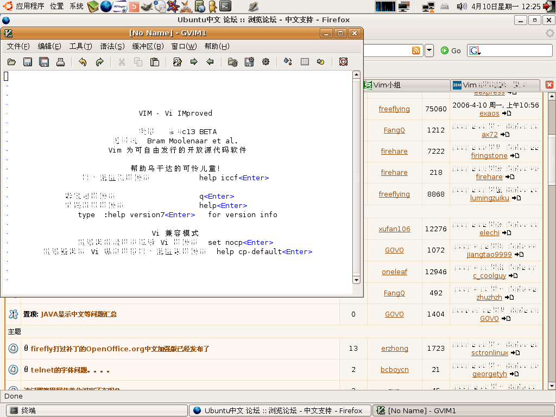Screen dimensions: 556x417
Task: Open Google search engine selector dropdown
Action: [475, 51]
